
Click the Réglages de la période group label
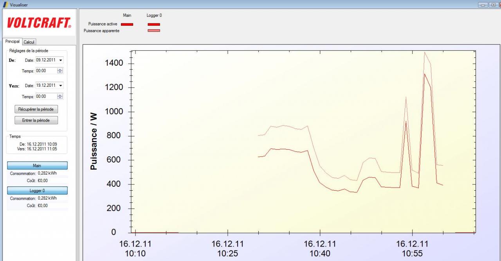click(x=29, y=51)
